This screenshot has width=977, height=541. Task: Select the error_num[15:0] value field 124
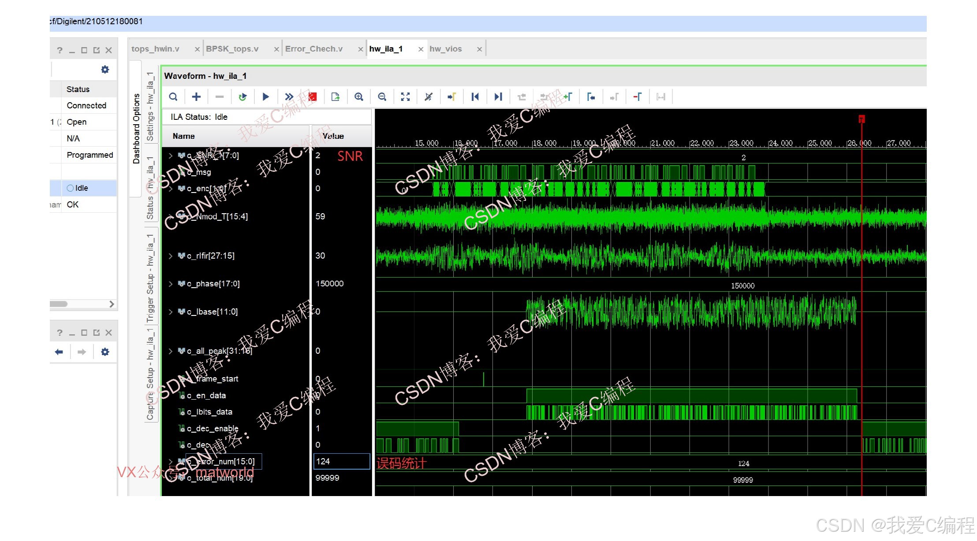tap(341, 461)
